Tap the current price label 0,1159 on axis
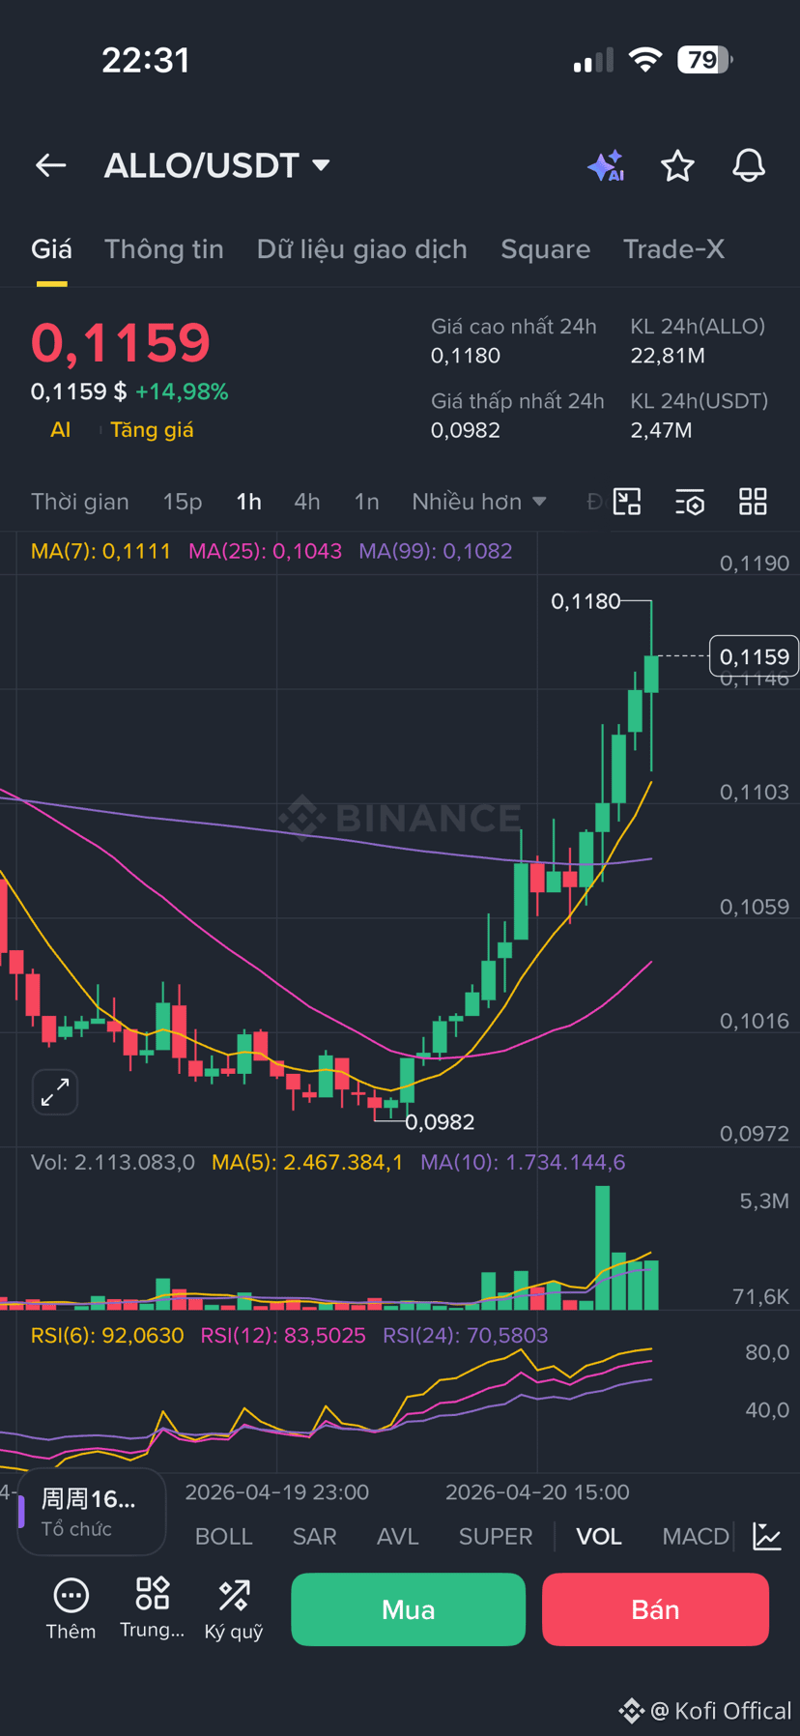This screenshot has width=800, height=1736. [x=754, y=656]
